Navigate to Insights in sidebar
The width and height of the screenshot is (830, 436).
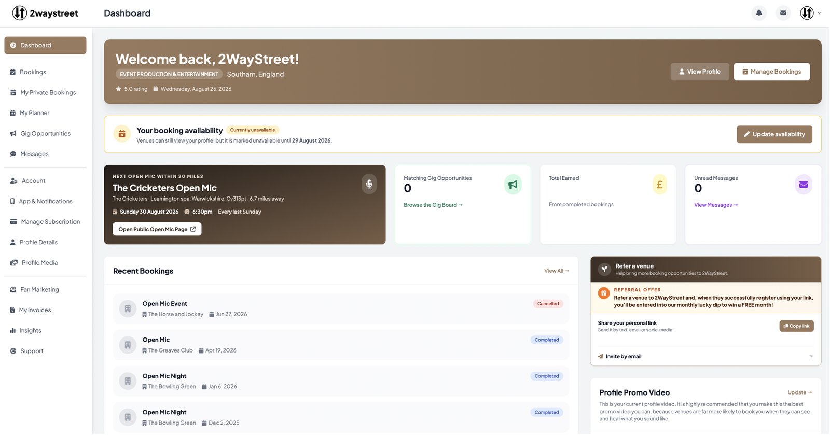coord(45,331)
